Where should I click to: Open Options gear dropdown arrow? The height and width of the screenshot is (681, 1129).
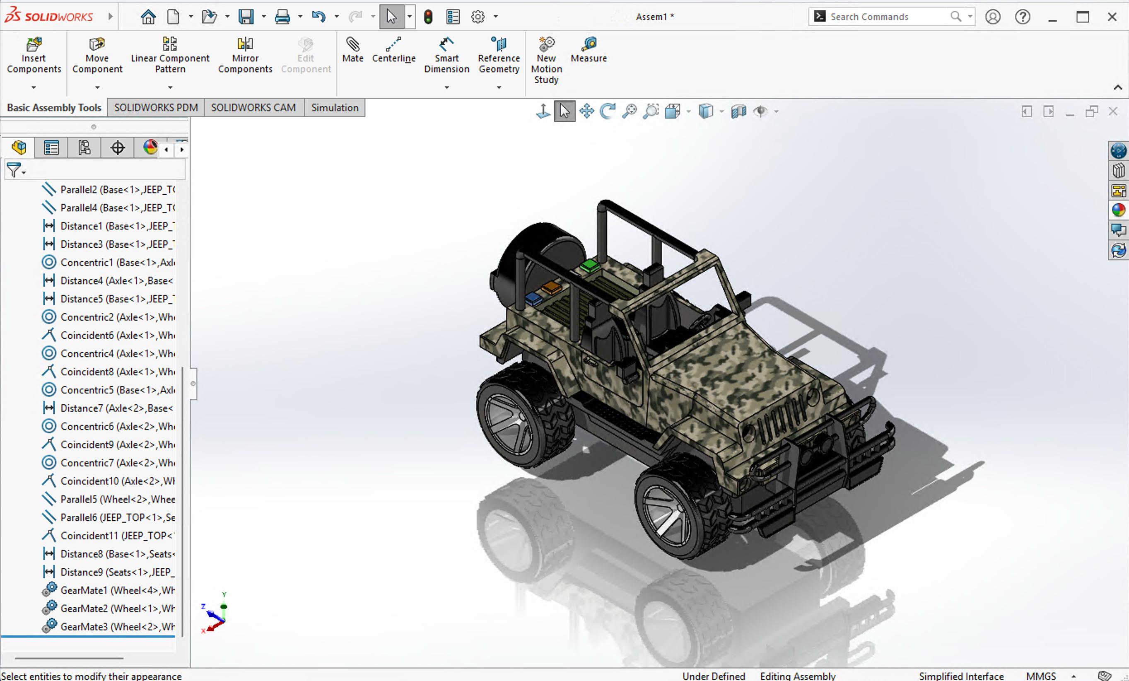(x=496, y=17)
